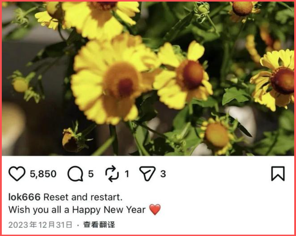Click the orange flower head at the photo's bottom right
The image size is (296, 236).
tap(217, 135)
